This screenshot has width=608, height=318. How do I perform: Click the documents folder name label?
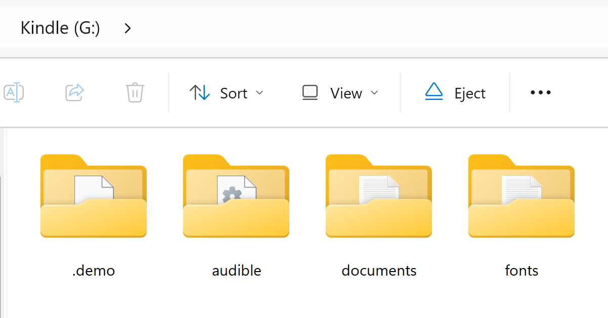[379, 271]
